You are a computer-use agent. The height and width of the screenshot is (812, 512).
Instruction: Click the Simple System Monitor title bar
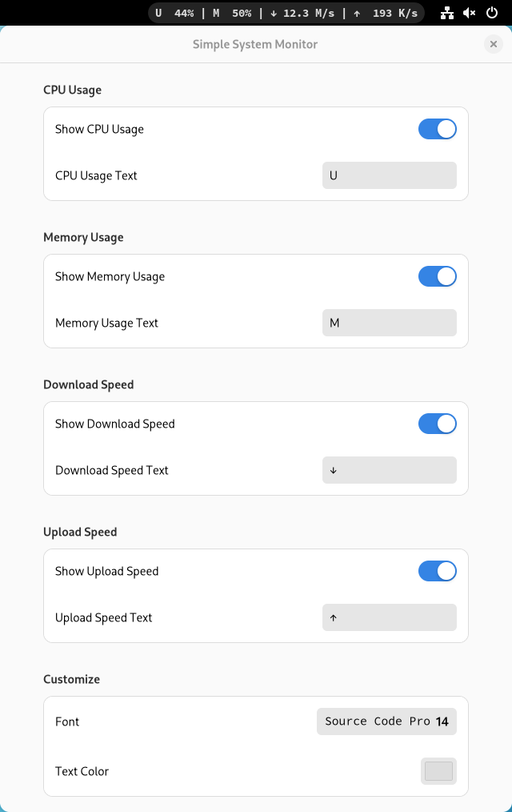(254, 45)
